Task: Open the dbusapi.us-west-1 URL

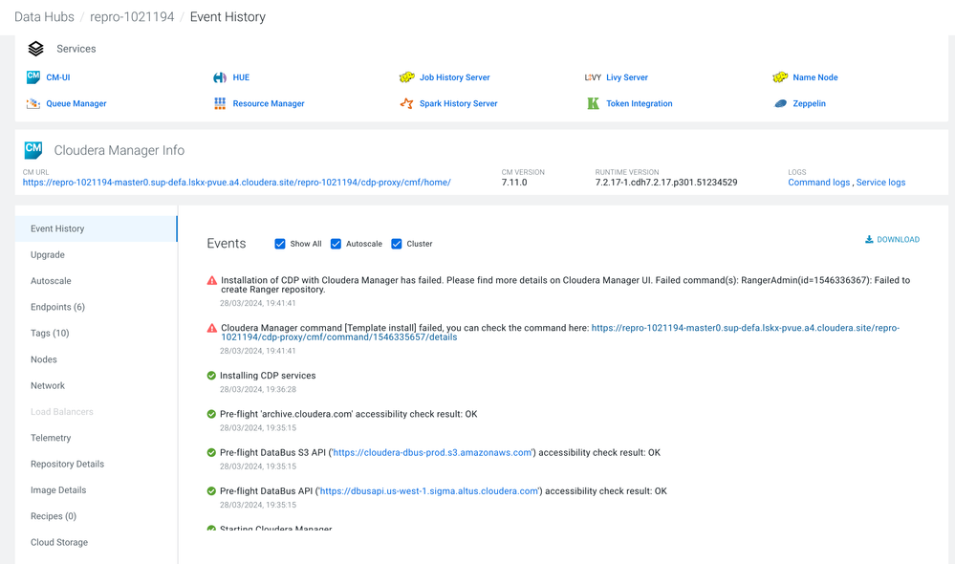Action: [x=429, y=491]
